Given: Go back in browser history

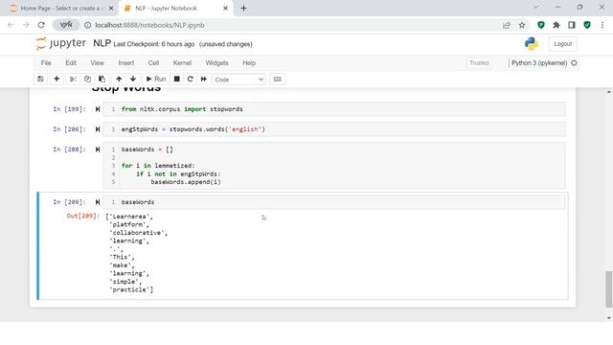Looking at the screenshot, I should point(11,25).
